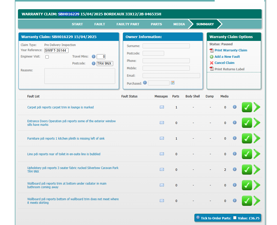Open messages envelope for Carpet fault

162,107
